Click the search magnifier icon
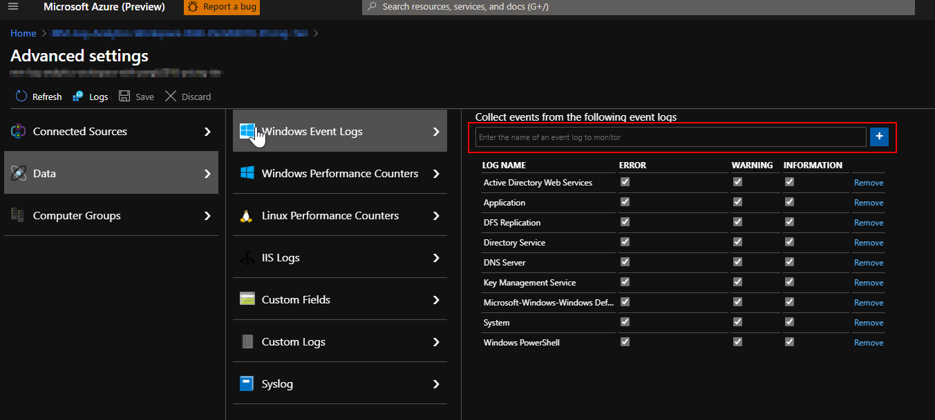The width and height of the screenshot is (935, 420). coord(372,6)
